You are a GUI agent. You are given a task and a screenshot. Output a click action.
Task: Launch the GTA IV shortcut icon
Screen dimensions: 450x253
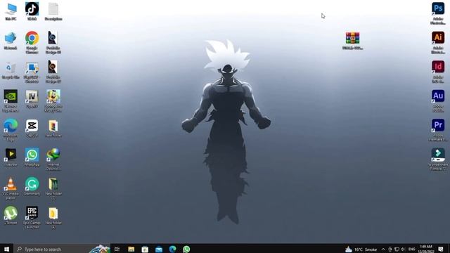32,99
